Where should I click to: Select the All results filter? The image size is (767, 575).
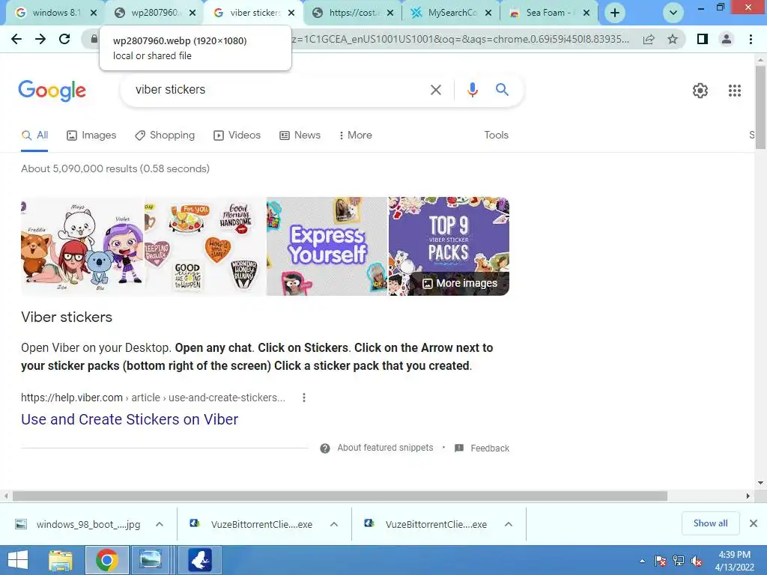coord(34,136)
